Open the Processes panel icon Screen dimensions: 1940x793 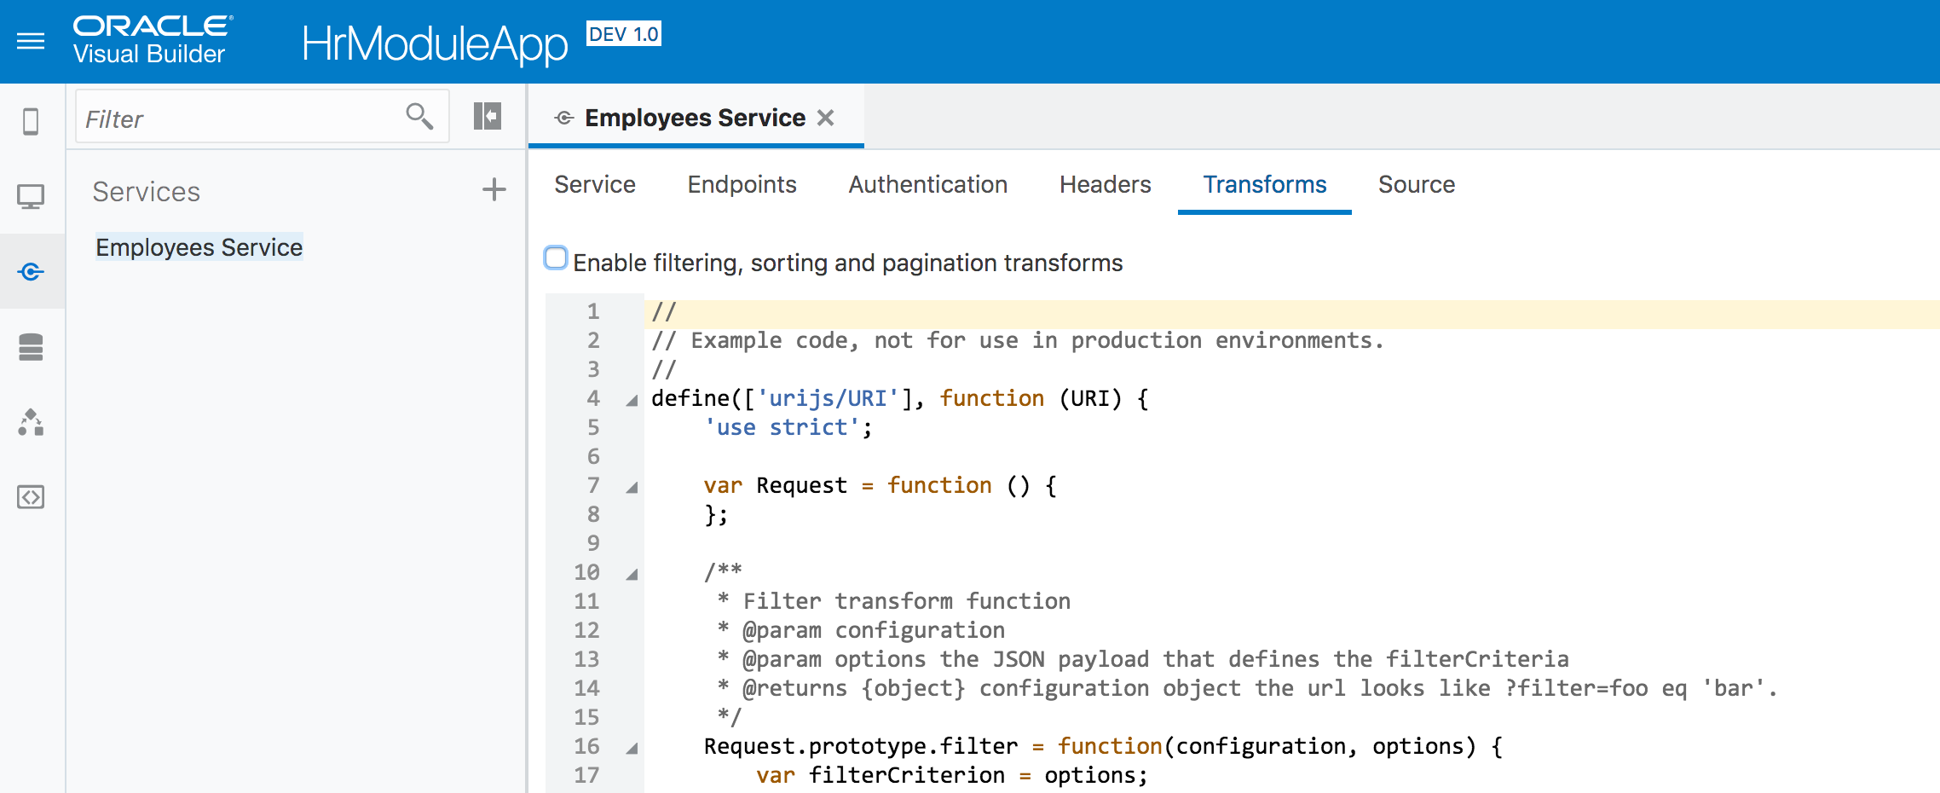pyautogui.click(x=32, y=423)
